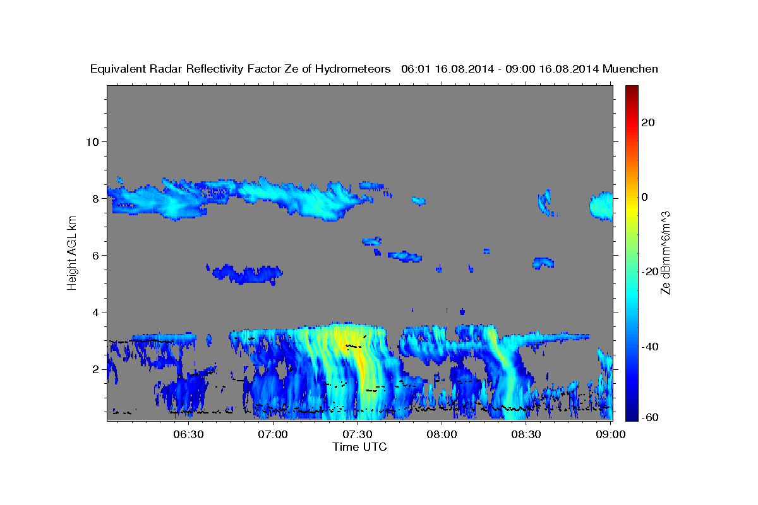Click the height tick label '10'
This screenshot has height=505, width=758.
click(x=93, y=141)
